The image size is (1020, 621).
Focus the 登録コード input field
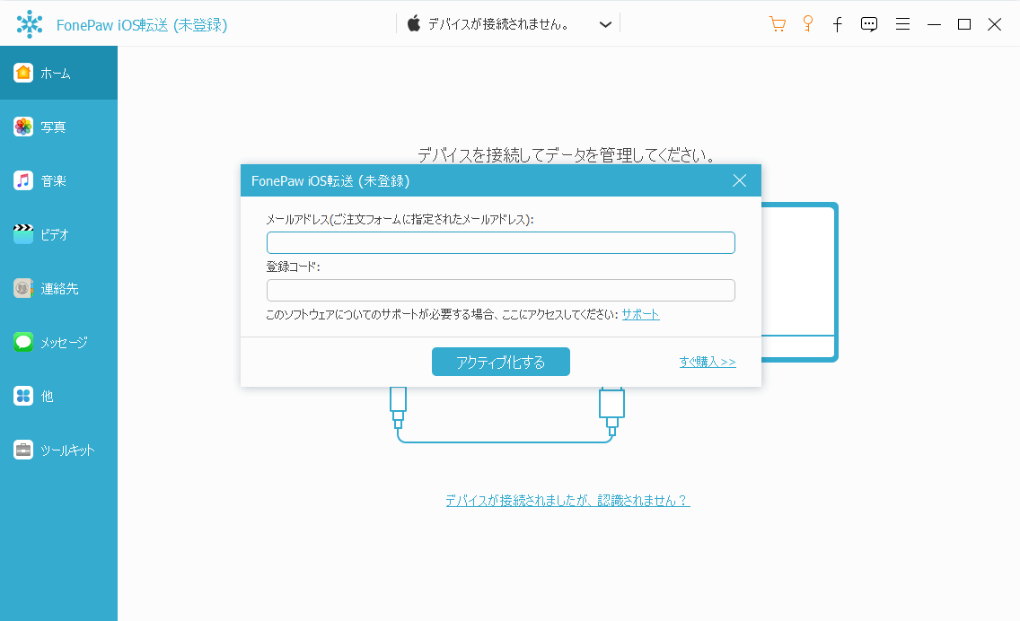(x=501, y=290)
